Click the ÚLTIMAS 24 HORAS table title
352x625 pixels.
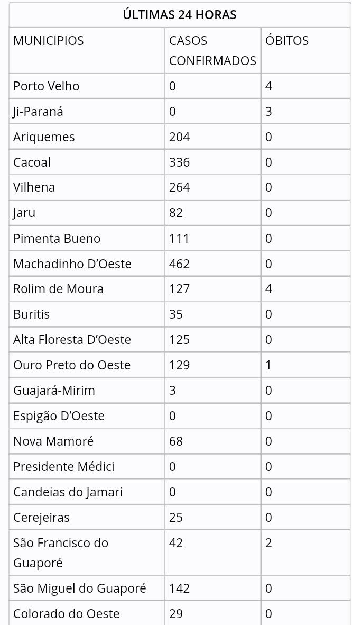pos(179,15)
